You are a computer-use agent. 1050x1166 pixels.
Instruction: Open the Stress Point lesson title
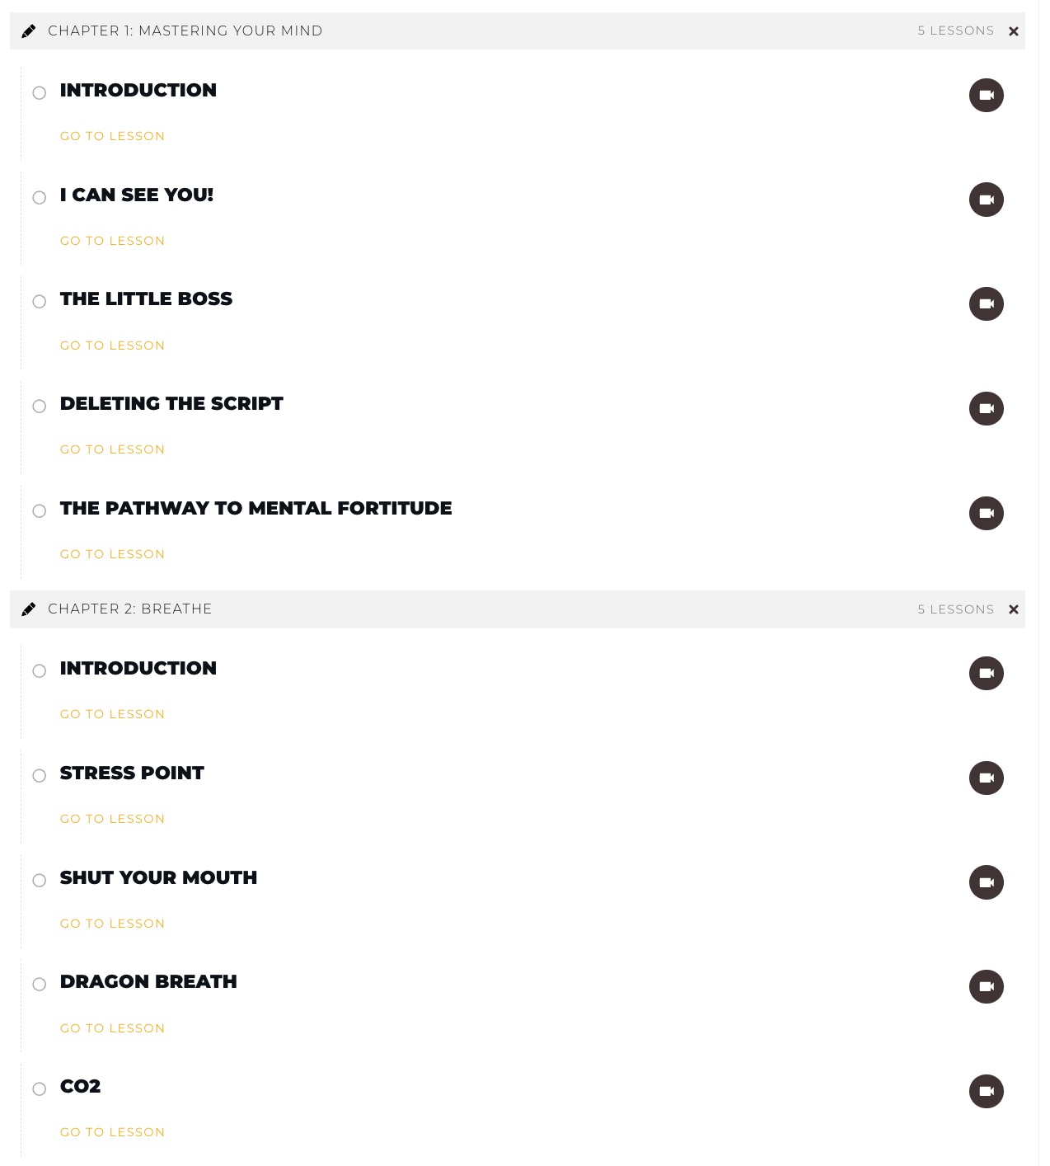132,773
